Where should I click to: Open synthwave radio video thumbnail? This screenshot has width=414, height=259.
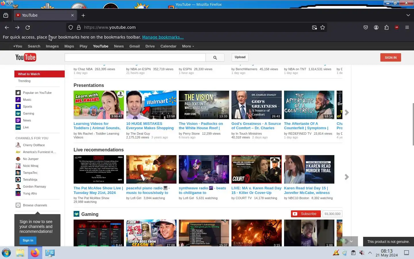(x=204, y=169)
